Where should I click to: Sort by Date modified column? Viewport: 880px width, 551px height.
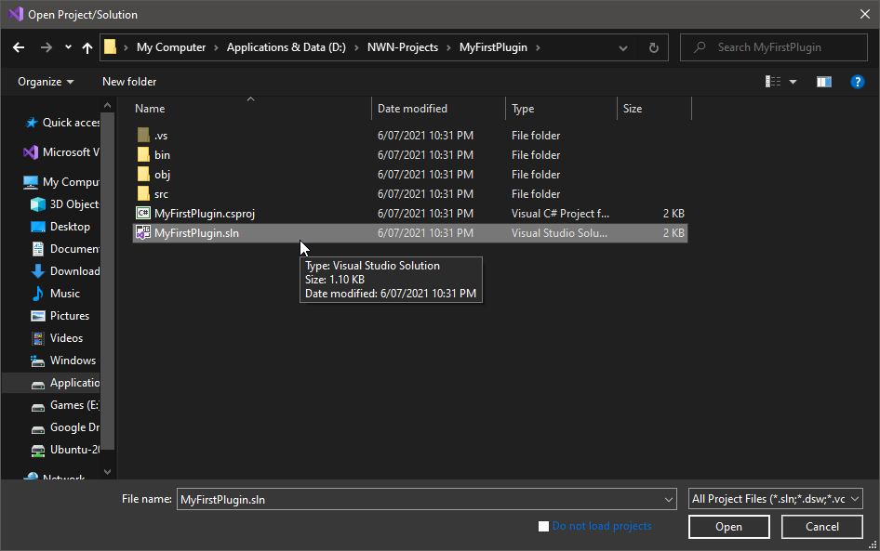(x=412, y=109)
